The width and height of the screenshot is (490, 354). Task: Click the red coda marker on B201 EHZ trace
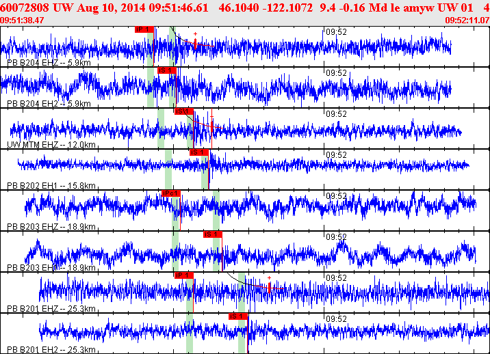click(270, 288)
